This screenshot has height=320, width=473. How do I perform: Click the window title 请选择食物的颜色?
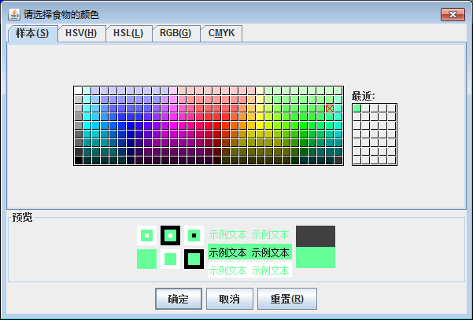tap(61, 14)
